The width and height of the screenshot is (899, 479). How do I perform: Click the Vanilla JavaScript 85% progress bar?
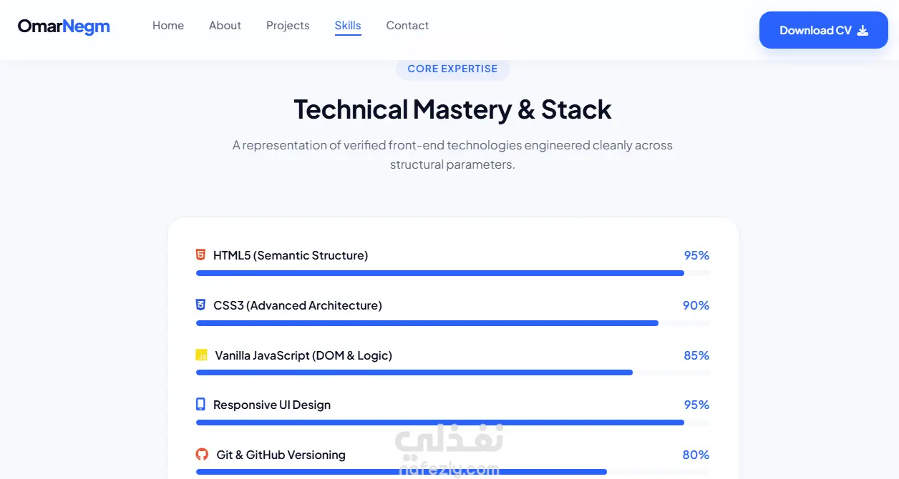click(x=453, y=372)
